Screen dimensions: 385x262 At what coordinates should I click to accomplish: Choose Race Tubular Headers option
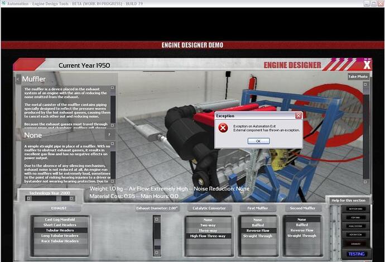(60, 241)
